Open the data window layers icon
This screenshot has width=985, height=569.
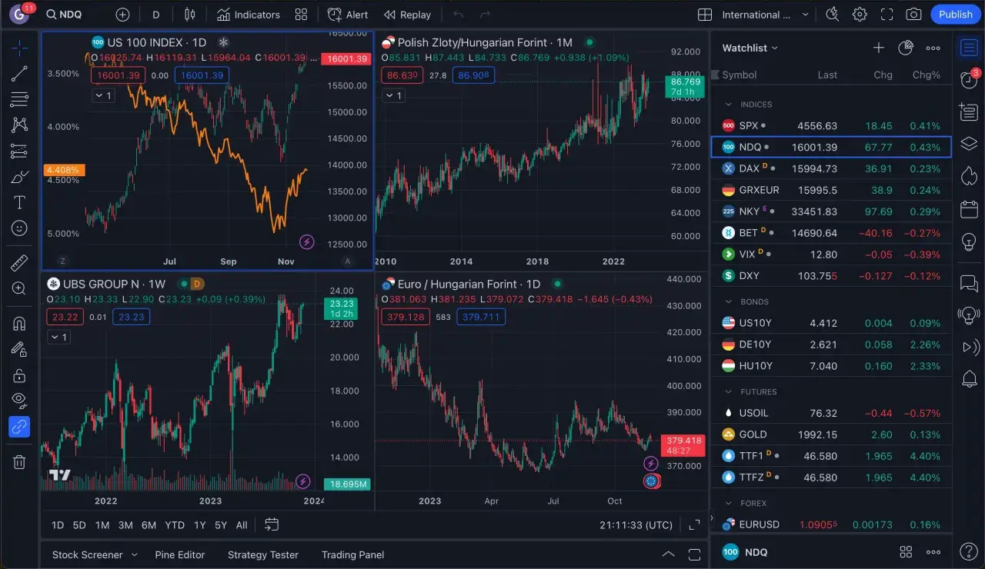point(969,144)
